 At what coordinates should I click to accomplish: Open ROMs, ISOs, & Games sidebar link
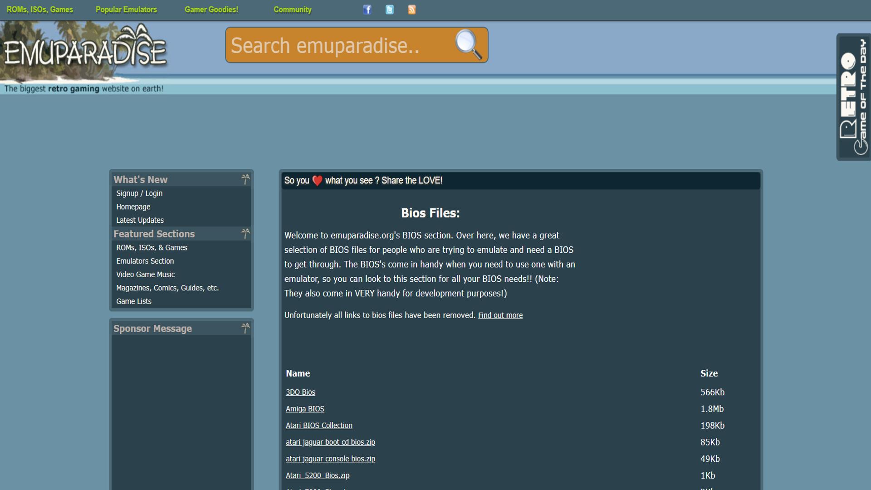(x=152, y=248)
